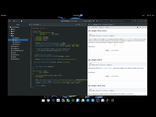Open the blue download app in dock
Screen dimensions: 156x117
[93, 100]
